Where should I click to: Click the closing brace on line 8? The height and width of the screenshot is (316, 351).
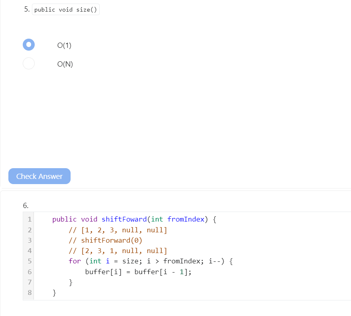pos(54,292)
